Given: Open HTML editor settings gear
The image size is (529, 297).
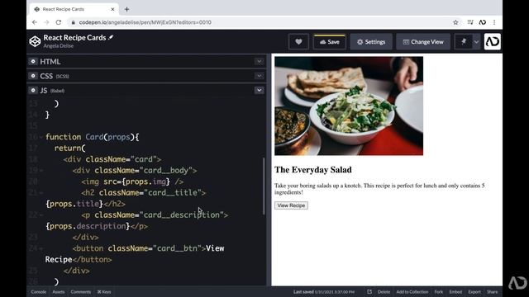Looking at the screenshot, I should [33, 61].
